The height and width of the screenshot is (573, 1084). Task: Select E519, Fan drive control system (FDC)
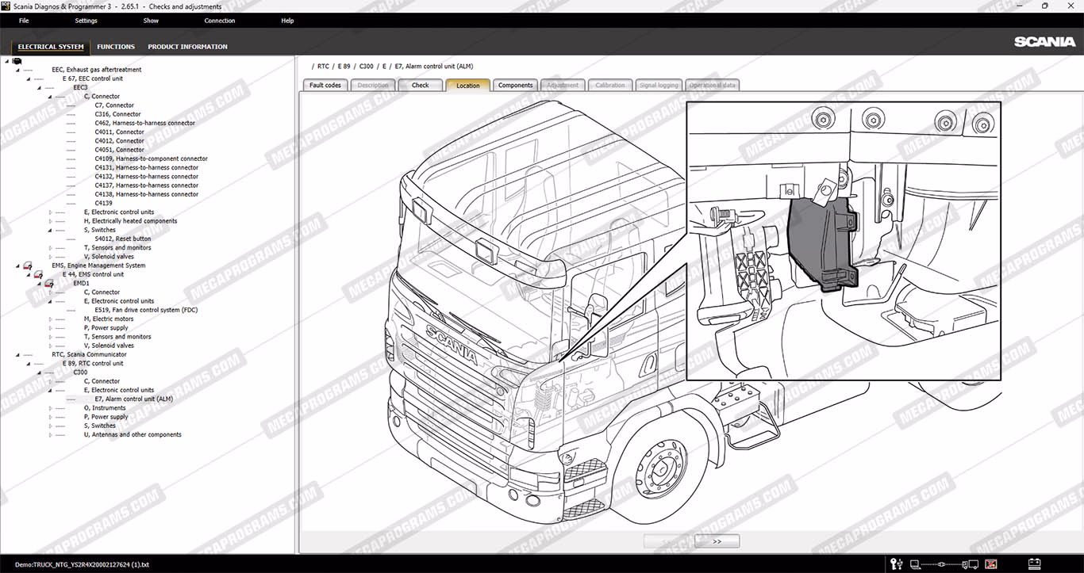(x=146, y=310)
